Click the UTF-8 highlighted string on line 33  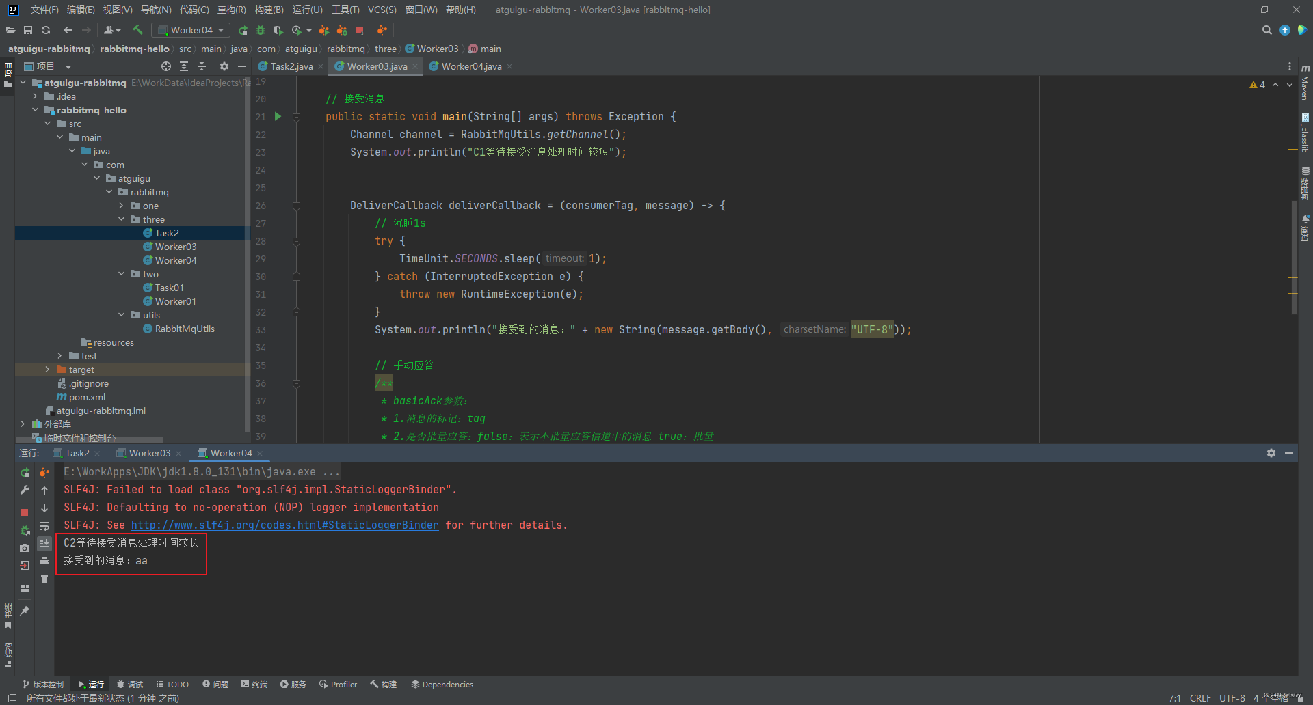coord(872,329)
